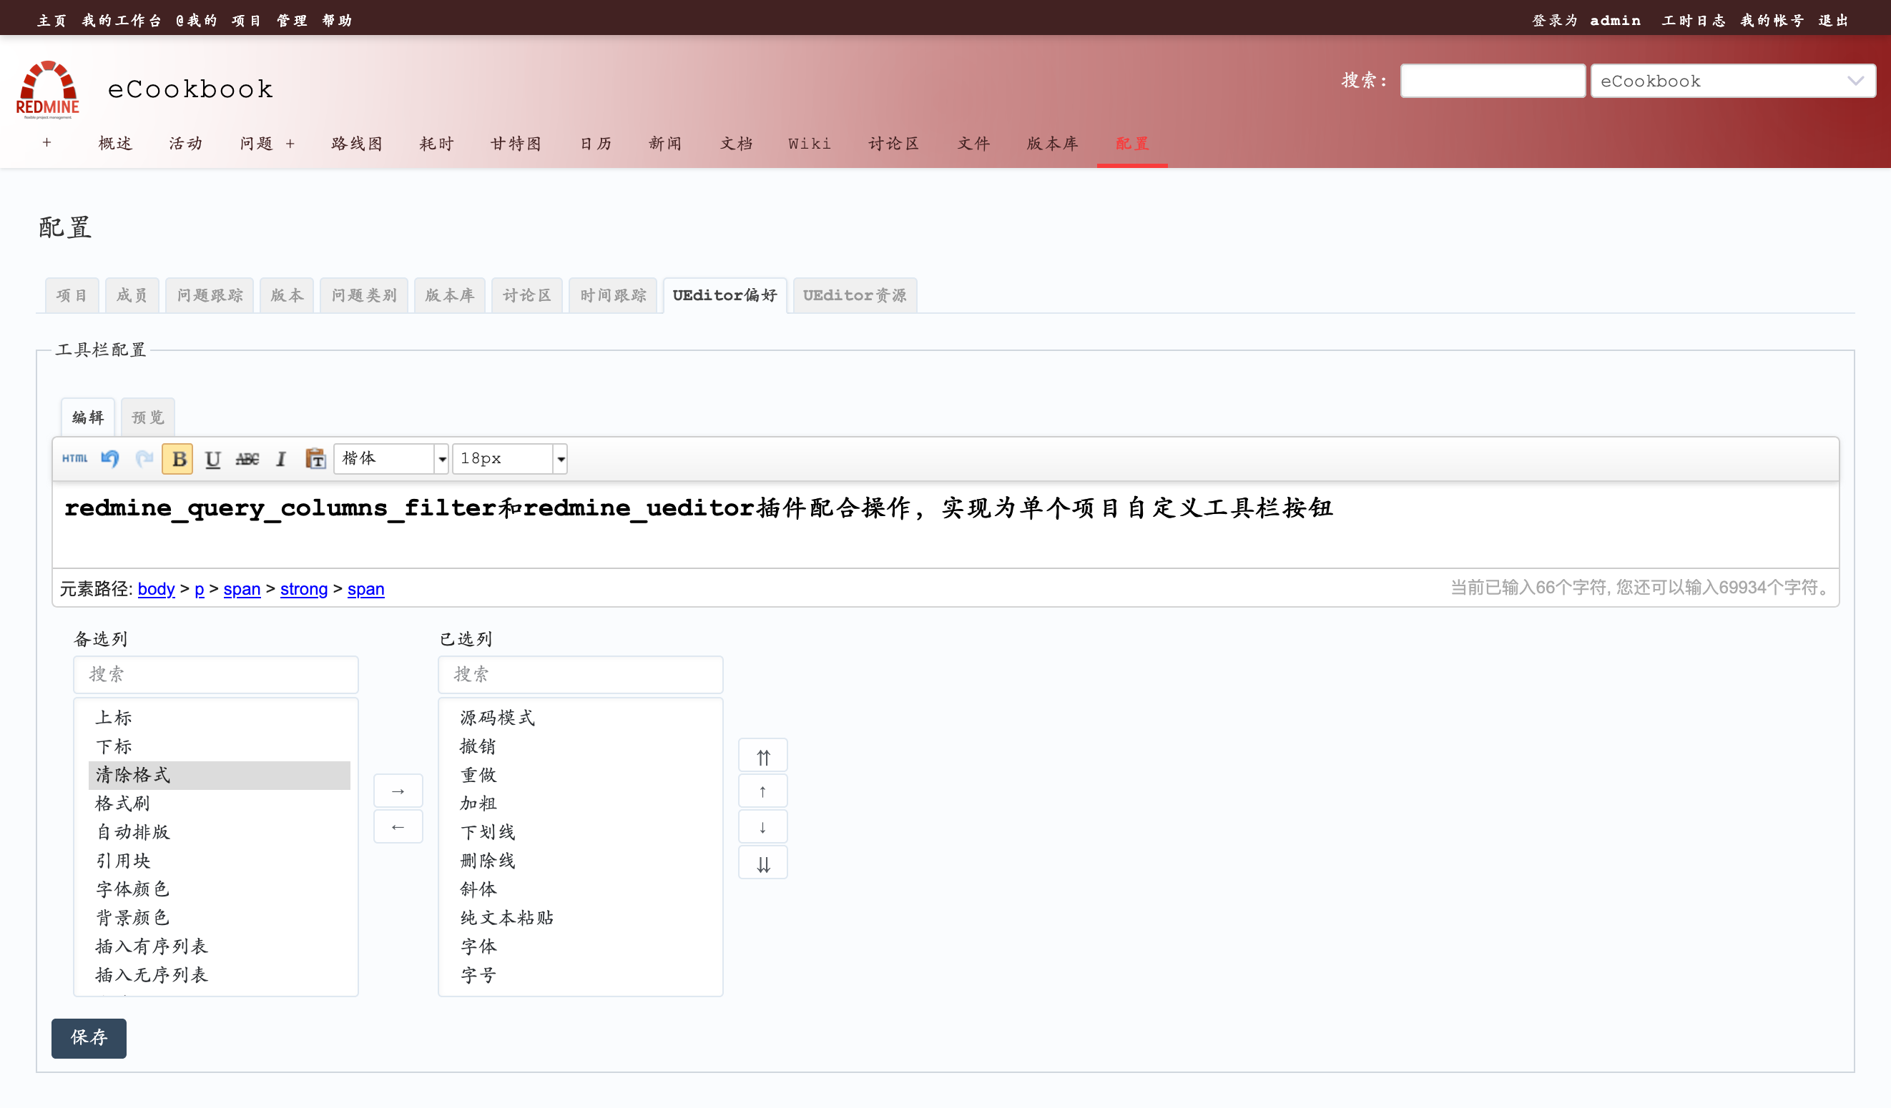Switch to the 成员 settings tab
The height and width of the screenshot is (1108, 1891).
(x=132, y=295)
